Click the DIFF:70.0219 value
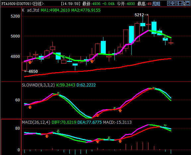Screen dimensions: 191x155 pyautogui.click(x=64, y=122)
